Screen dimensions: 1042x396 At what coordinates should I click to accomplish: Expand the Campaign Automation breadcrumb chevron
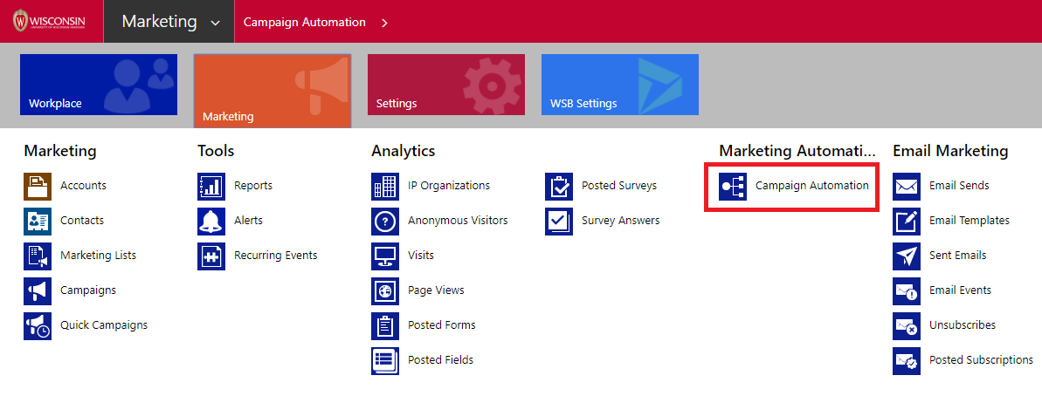[384, 23]
